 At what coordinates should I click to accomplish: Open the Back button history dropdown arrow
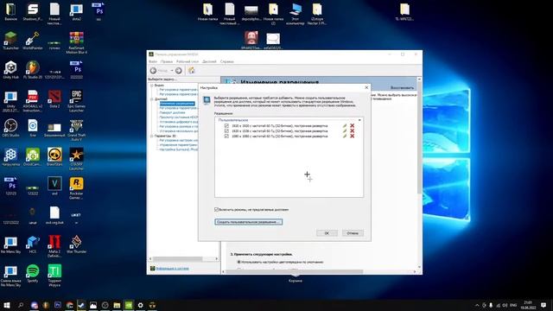click(172, 71)
